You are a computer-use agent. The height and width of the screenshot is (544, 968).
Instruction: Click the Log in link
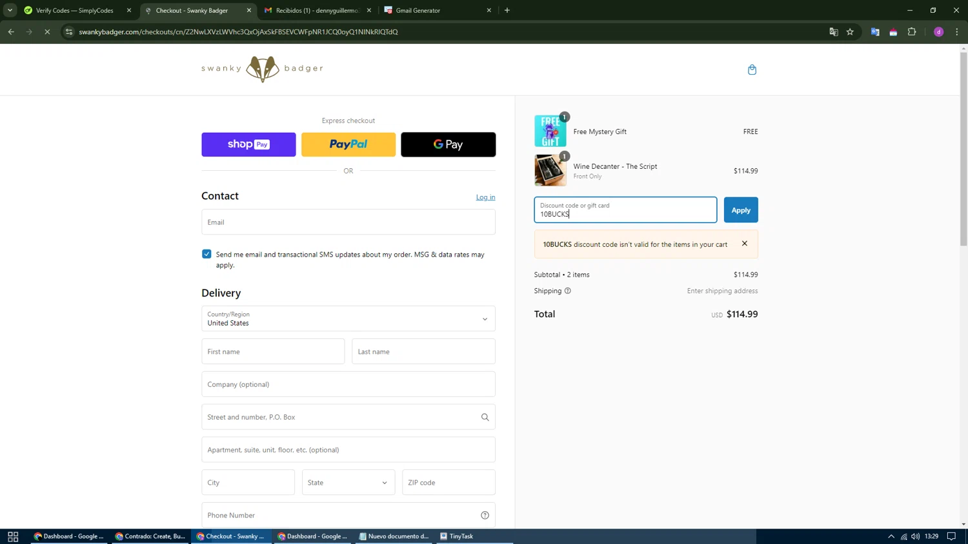click(486, 197)
